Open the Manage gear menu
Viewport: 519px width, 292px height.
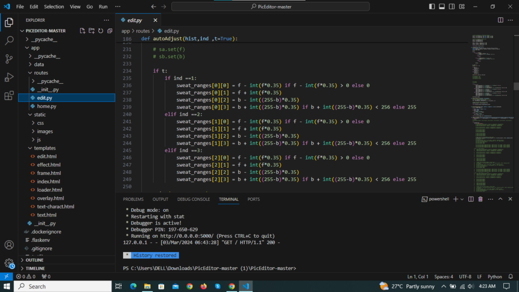click(9, 264)
